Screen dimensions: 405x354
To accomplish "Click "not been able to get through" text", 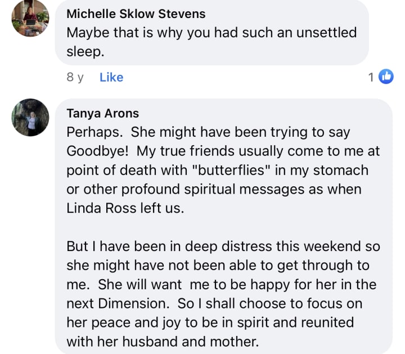I will [236, 265].
